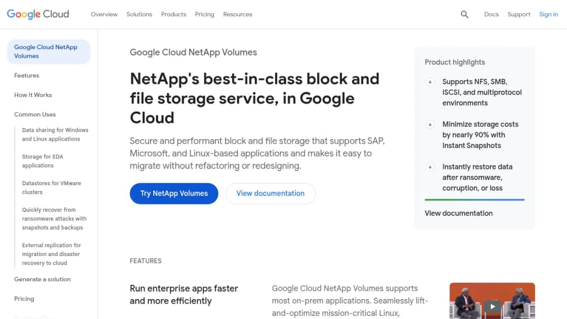567x319 pixels.
Task: Jump to 'Generate a solution' in the sidebar
Action: (x=43, y=279)
